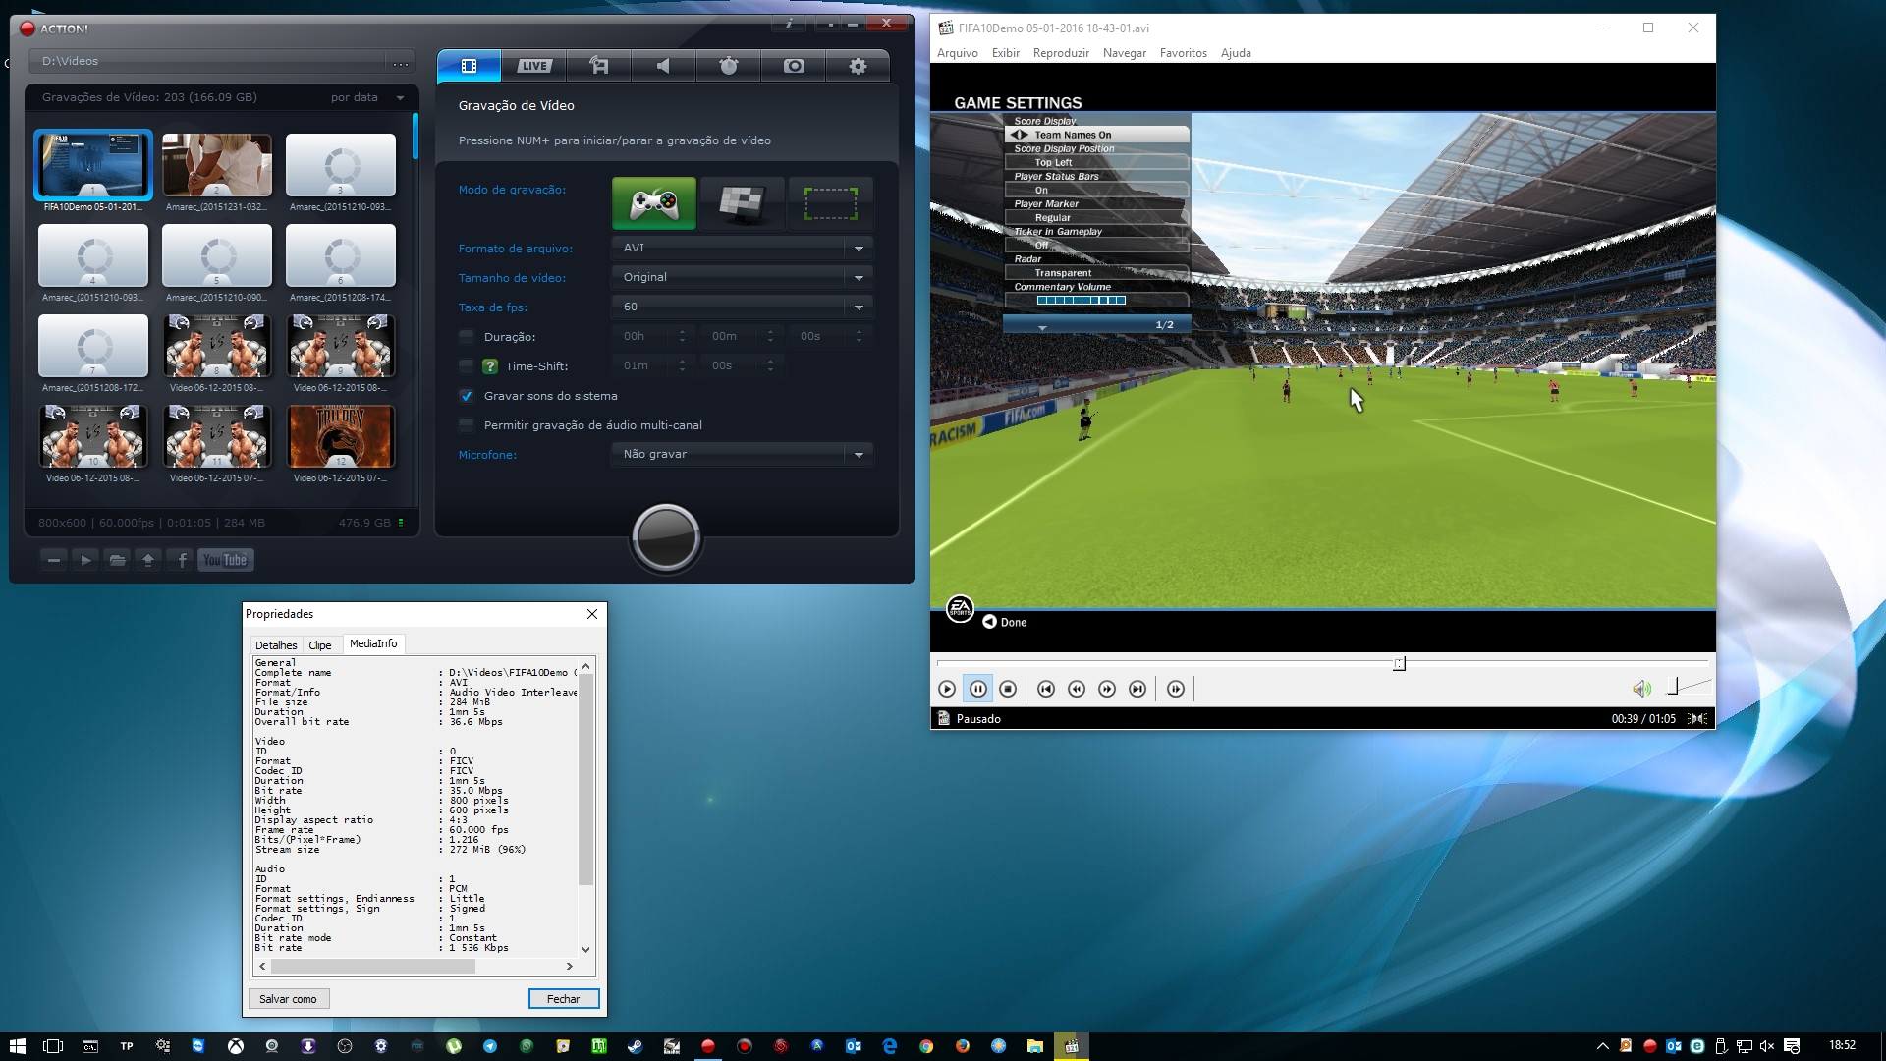Click the player volume slider

[1688, 687]
